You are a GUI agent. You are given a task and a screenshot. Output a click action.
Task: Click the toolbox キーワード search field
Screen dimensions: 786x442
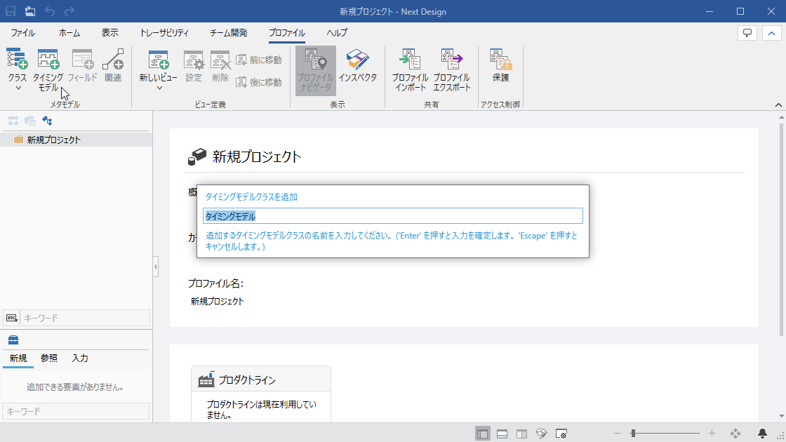(76, 411)
